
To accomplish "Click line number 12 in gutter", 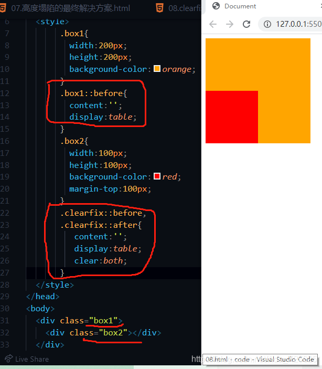I will pos(5,93).
